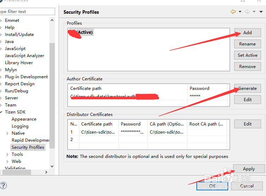Expand the Native tree node
Viewport: 266px width, 196px height.
[7, 133]
